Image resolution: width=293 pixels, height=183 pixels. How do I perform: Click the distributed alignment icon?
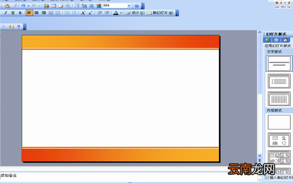coord(51,13)
